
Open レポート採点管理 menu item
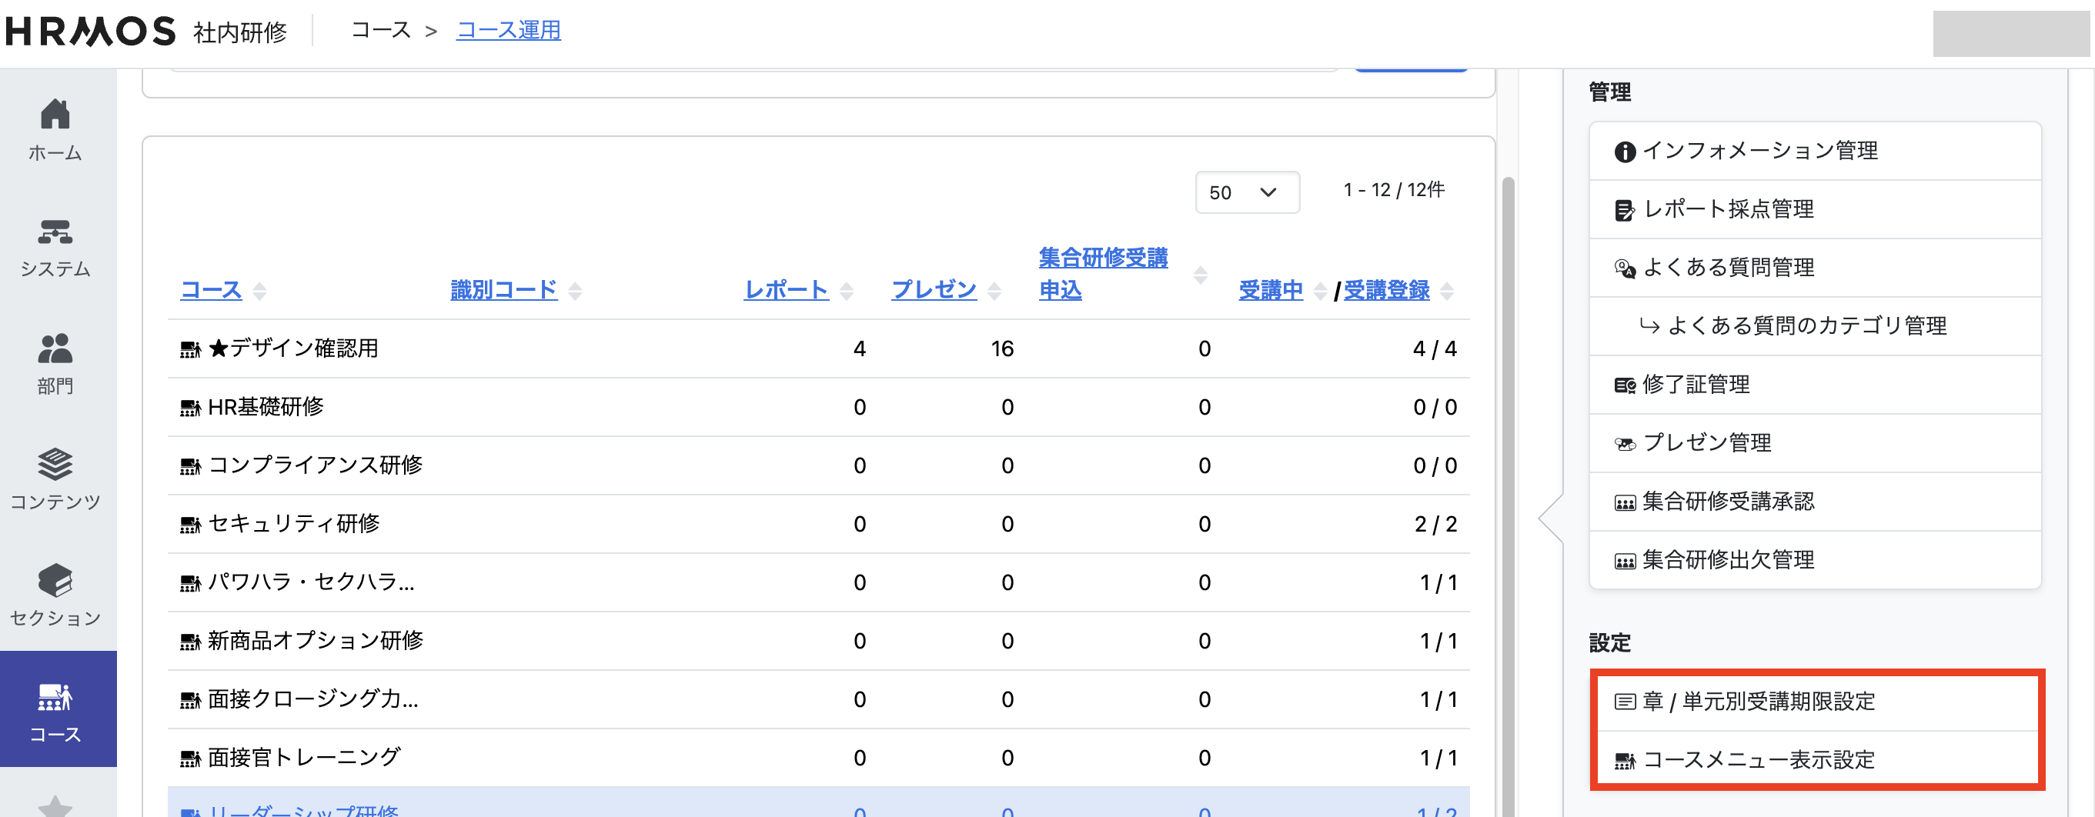[x=1728, y=210]
